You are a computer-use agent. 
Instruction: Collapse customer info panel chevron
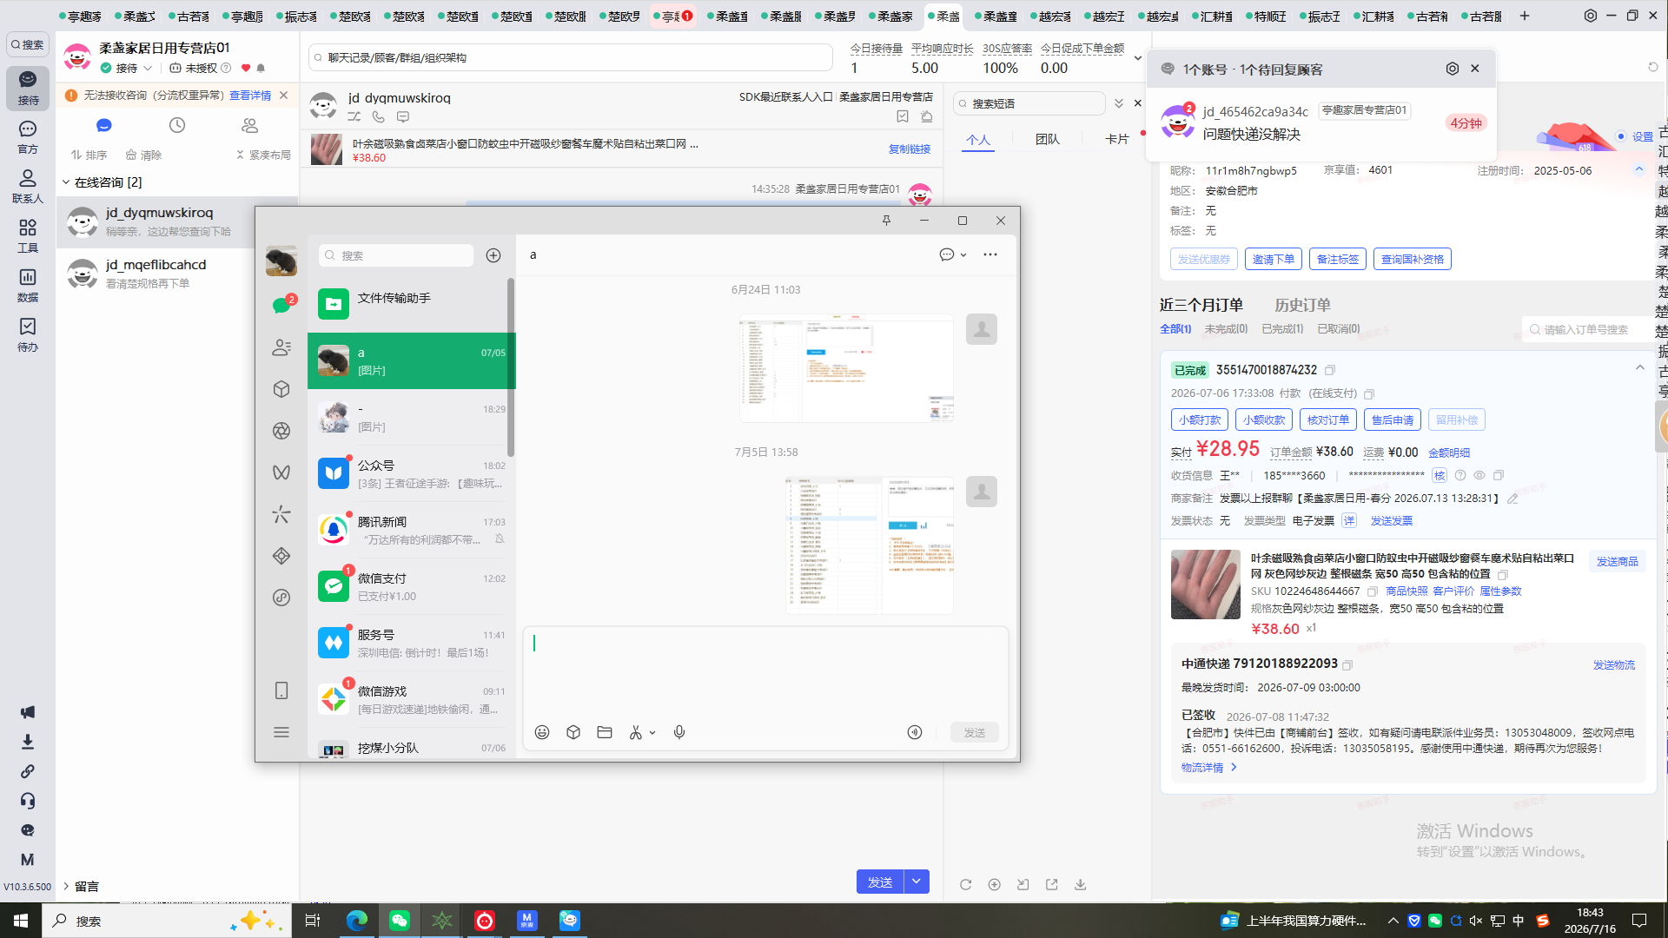[1638, 169]
